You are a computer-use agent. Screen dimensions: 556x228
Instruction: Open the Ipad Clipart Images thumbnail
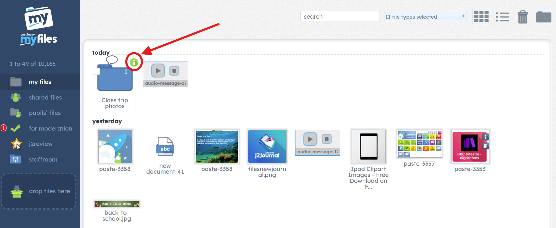click(369, 146)
